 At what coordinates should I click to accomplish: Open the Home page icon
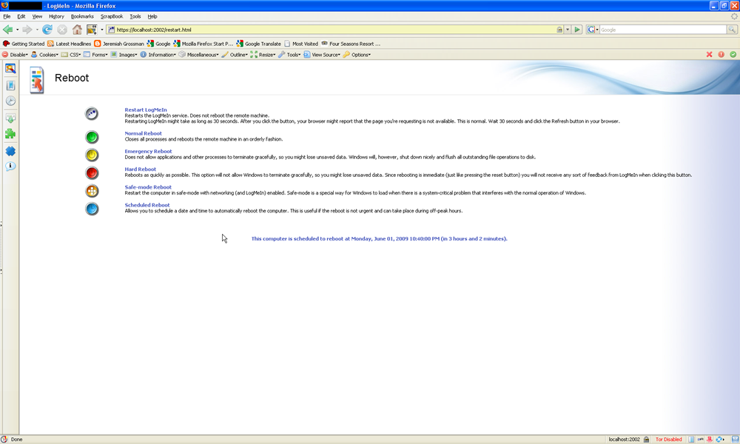click(x=77, y=30)
